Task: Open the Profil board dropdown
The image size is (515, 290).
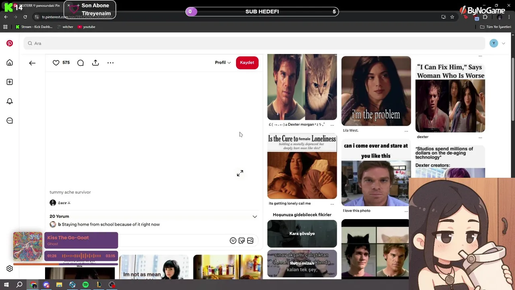Action: [x=222, y=62]
